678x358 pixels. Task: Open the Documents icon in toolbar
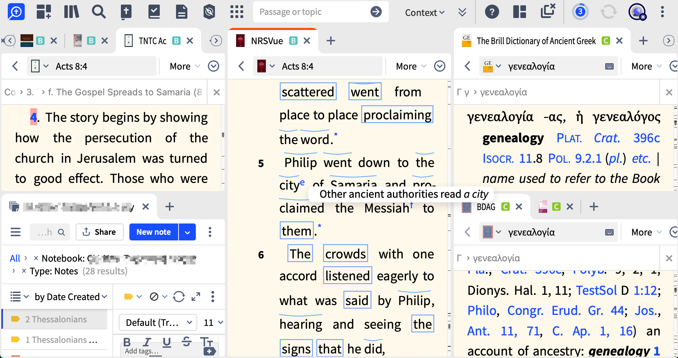181,12
